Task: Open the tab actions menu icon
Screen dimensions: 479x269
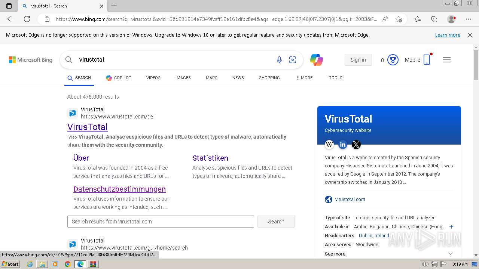Action: 9,6
